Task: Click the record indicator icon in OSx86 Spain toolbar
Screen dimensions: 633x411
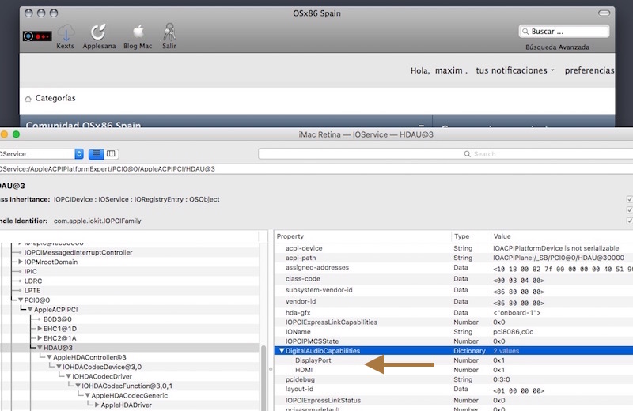Action: (x=37, y=36)
